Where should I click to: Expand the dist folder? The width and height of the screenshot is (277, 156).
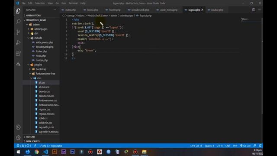[x=36, y=33]
